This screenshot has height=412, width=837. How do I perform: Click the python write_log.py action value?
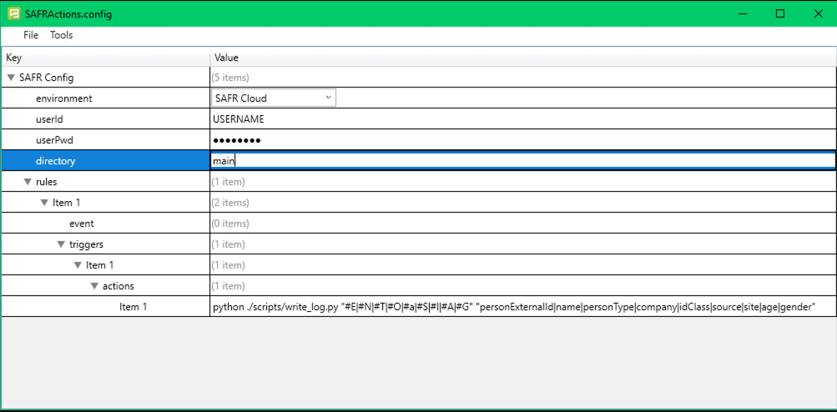click(x=513, y=307)
